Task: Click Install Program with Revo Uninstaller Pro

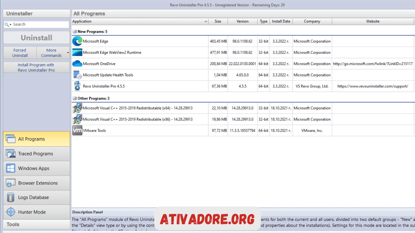Action: (x=37, y=67)
